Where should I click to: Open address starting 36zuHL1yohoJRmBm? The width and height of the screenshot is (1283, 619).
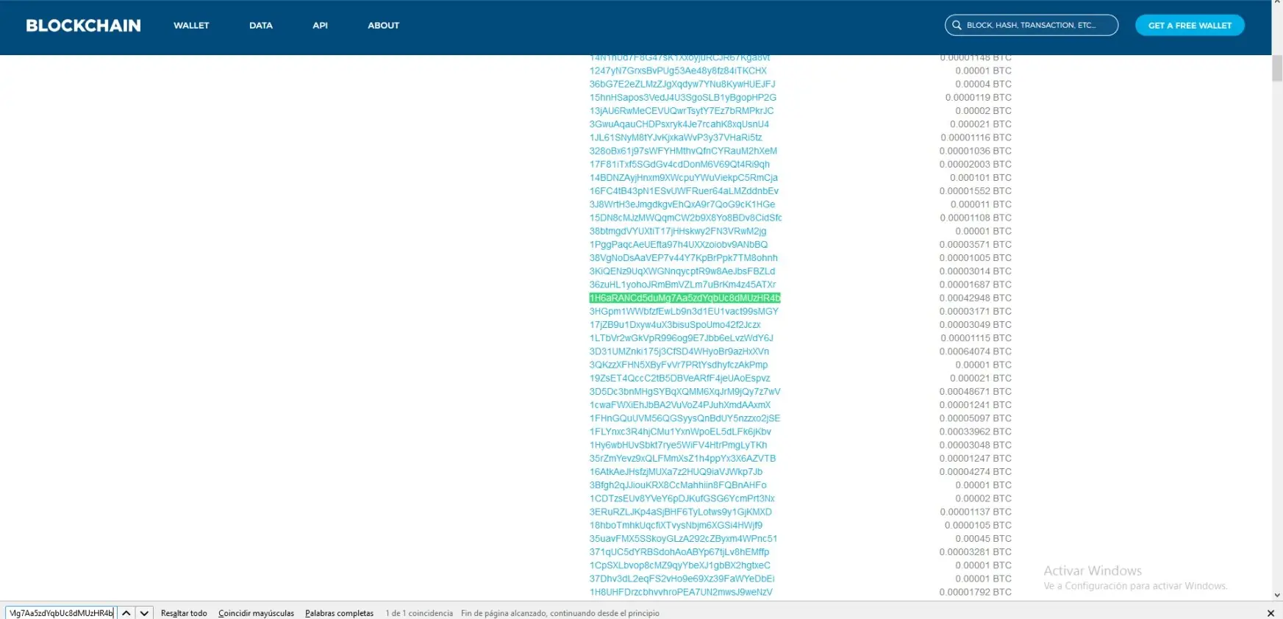(682, 285)
